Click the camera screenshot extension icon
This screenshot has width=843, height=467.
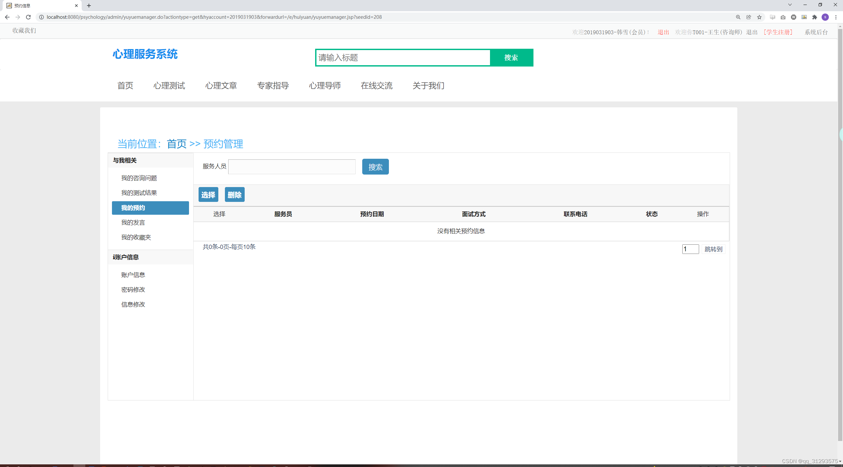pos(783,17)
